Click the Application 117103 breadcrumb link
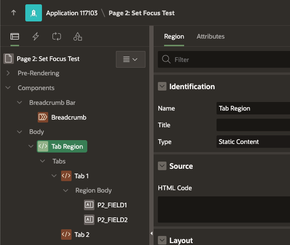This screenshot has width=290, height=245. [70, 13]
